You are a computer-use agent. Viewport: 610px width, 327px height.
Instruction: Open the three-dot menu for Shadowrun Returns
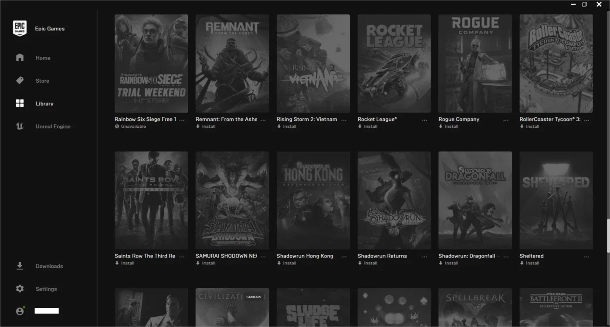[425, 257]
